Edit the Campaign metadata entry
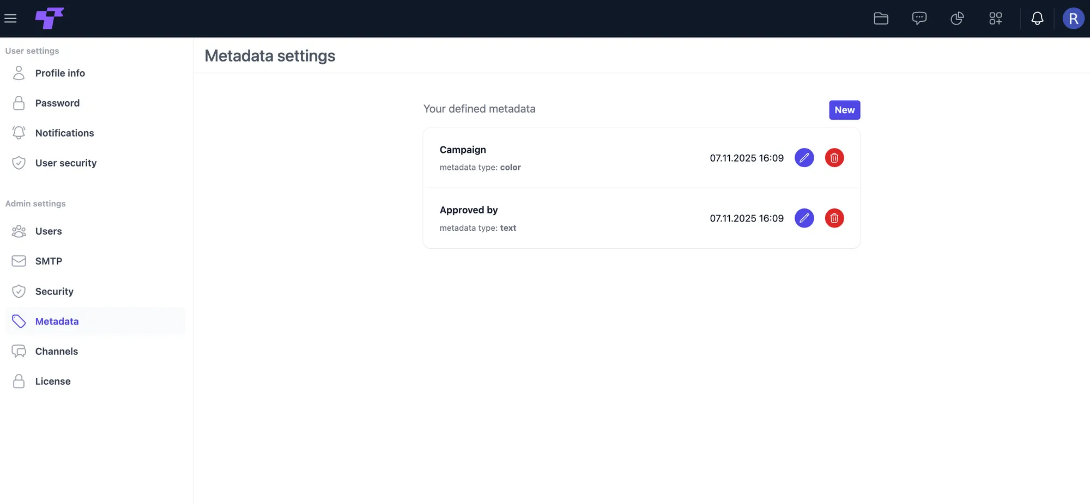1090x504 pixels. [x=804, y=158]
